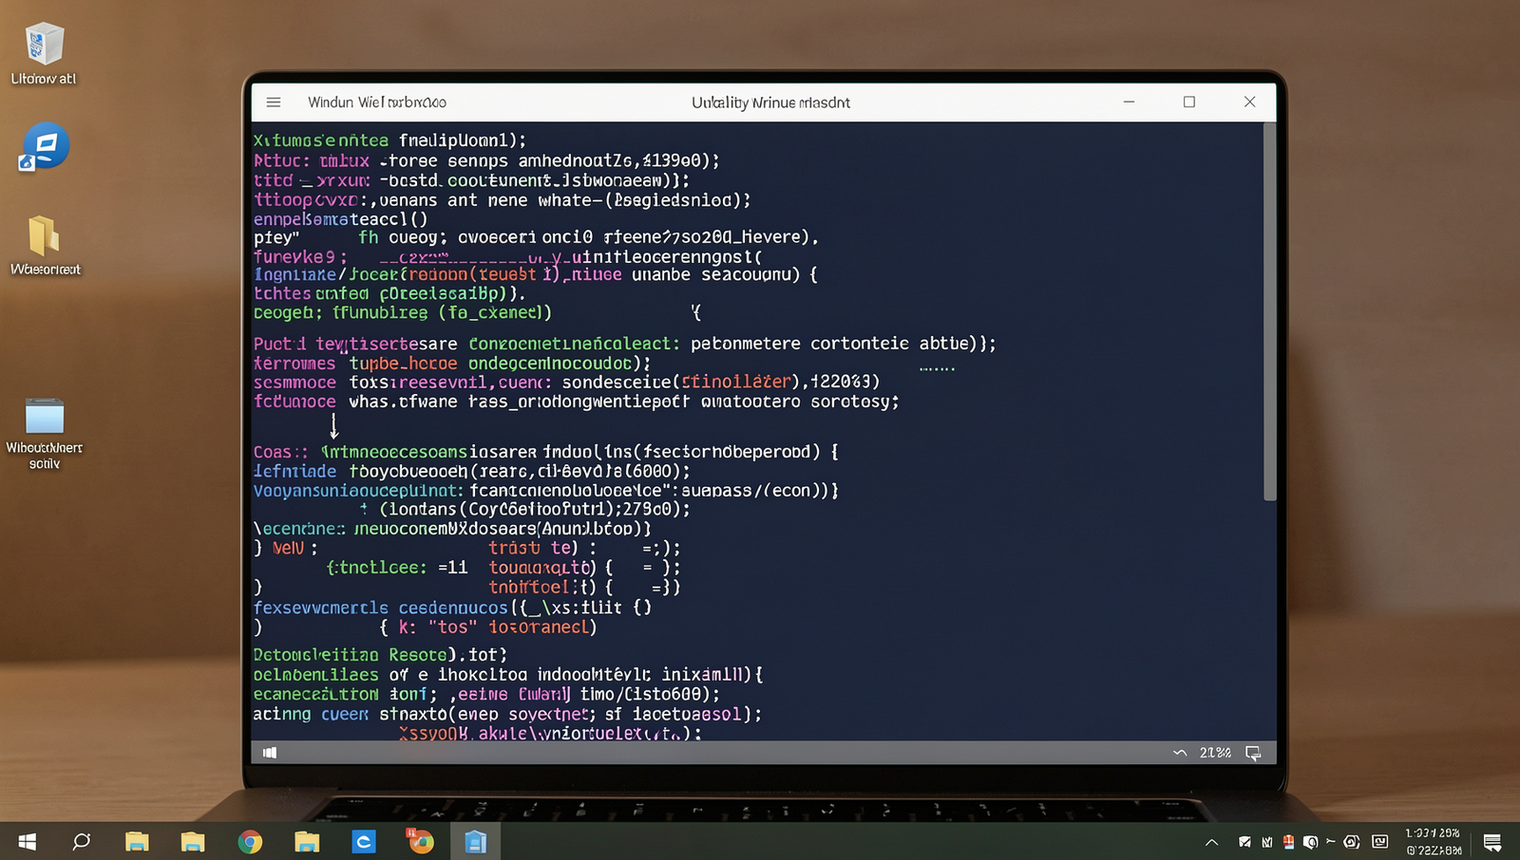1520x860 pixels.
Task: Open the hamburger menu in code window
Action: tap(274, 102)
